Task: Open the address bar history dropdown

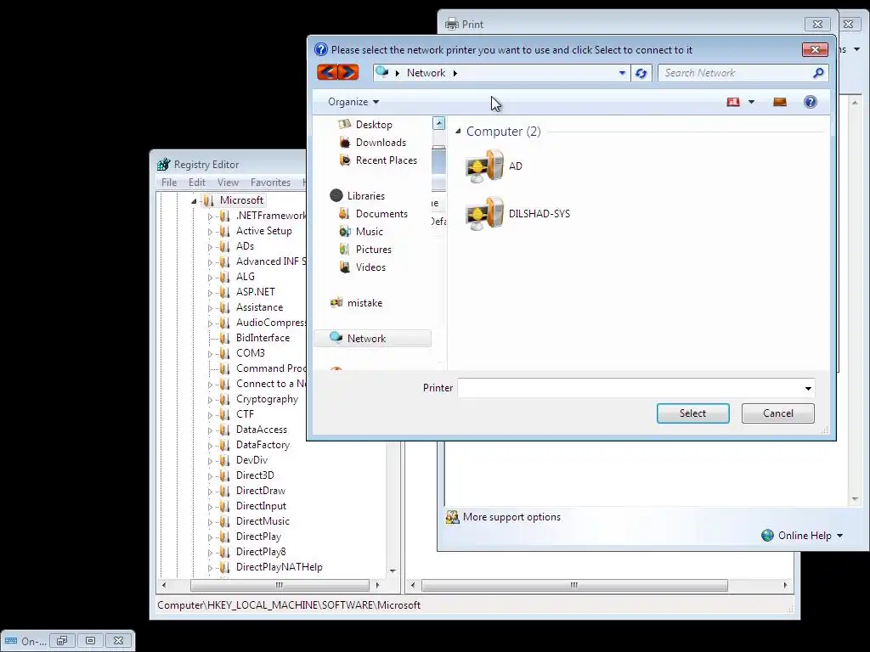Action: click(x=622, y=73)
